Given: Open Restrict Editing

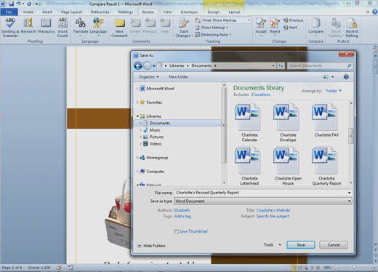Looking at the screenshot, I should click(352, 28).
